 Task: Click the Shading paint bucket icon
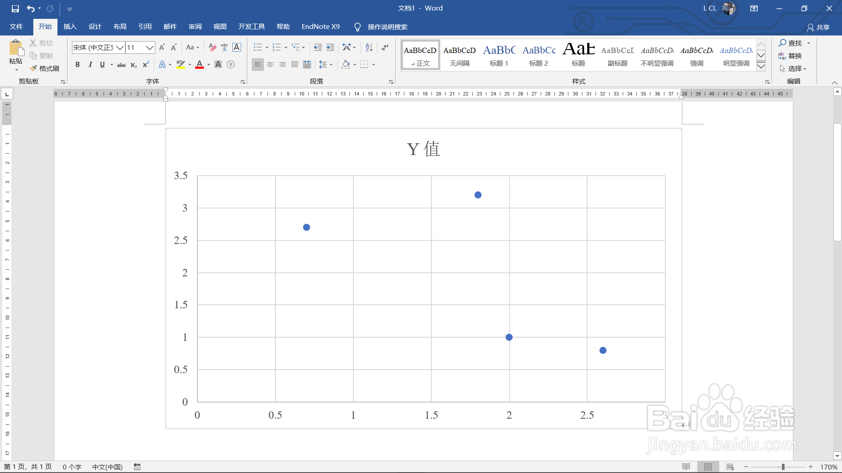[346, 64]
